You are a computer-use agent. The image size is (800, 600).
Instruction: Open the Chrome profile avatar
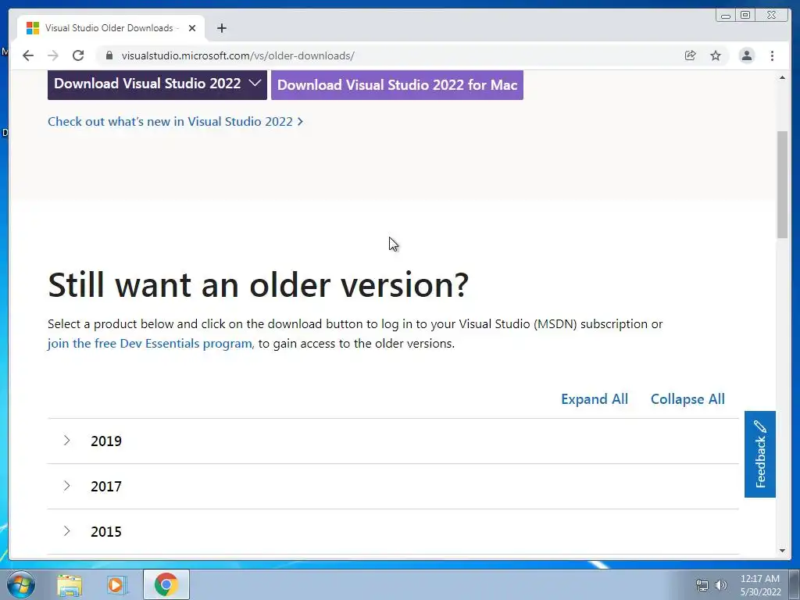(746, 55)
